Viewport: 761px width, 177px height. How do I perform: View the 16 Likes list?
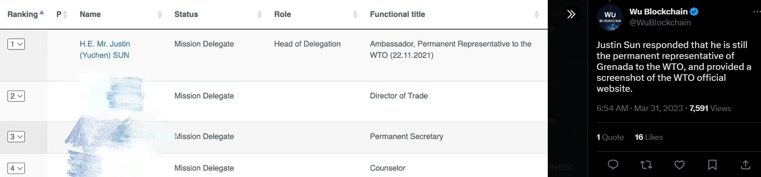(x=648, y=137)
